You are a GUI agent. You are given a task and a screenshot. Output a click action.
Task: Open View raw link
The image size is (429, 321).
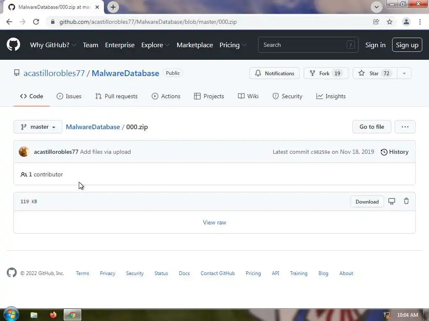(214, 222)
